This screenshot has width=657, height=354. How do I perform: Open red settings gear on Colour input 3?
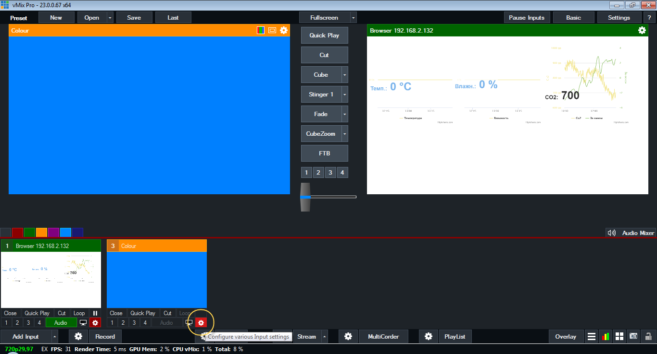point(201,323)
